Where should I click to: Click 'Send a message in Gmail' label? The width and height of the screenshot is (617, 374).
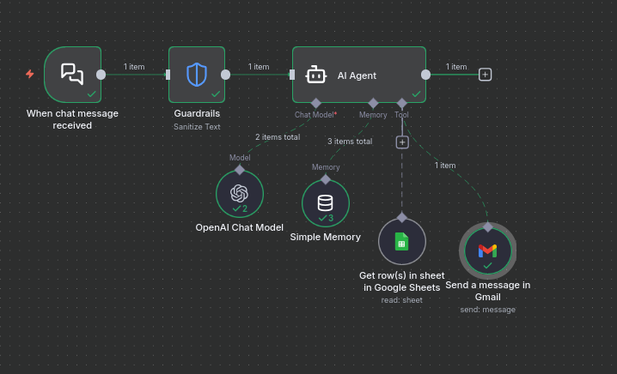pyautogui.click(x=488, y=291)
